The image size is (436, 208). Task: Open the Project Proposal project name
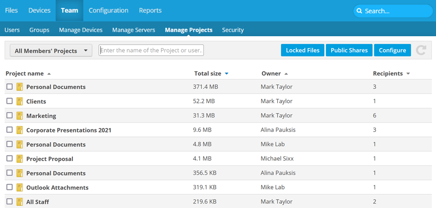[50, 159]
